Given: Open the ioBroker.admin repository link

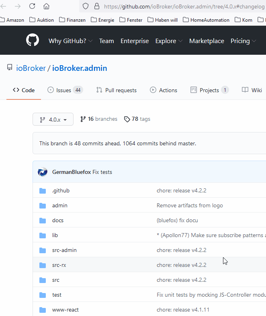Looking at the screenshot, I should click(80, 68).
